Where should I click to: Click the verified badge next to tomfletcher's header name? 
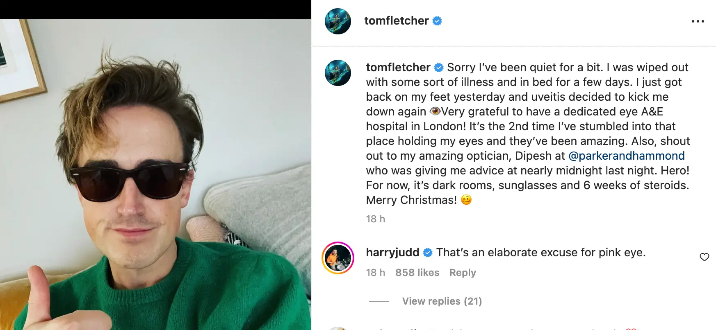(x=437, y=20)
